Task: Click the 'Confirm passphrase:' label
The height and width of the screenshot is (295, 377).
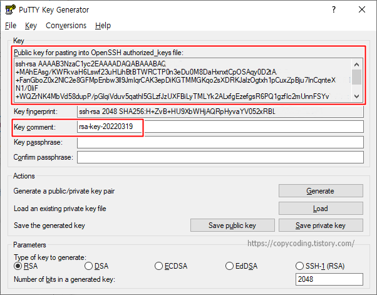Action: tap(43, 157)
